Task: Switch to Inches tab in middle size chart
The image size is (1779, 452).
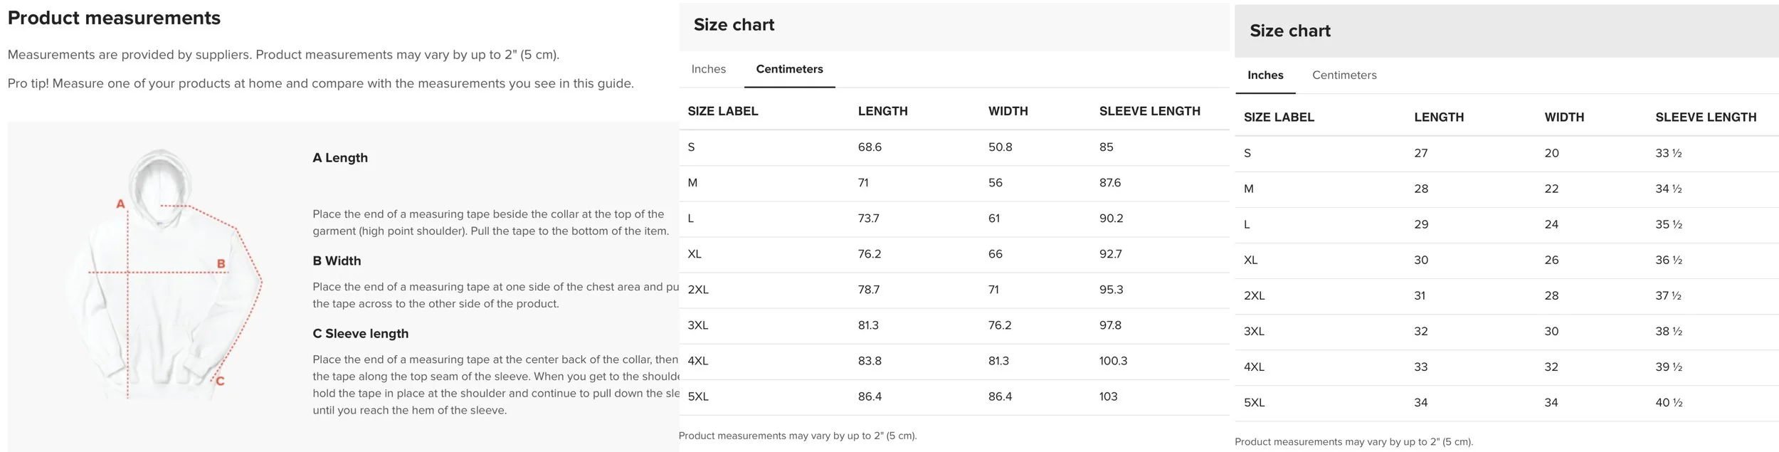Action: (708, 69)
